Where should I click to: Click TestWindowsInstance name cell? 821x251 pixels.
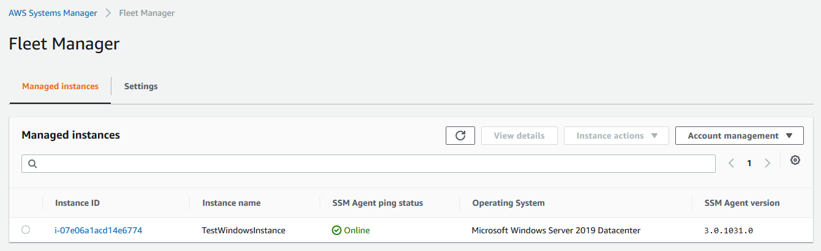coord(244,230)
